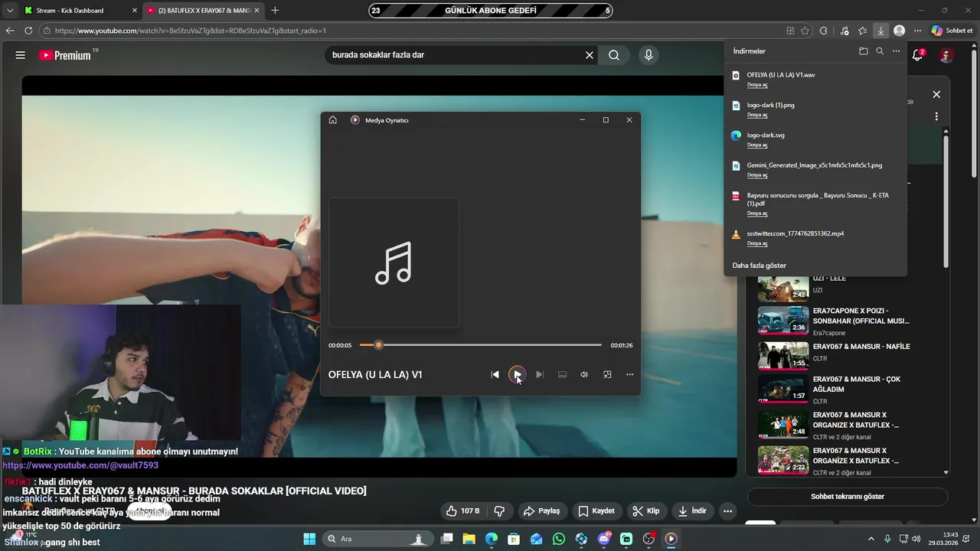Screen dimensions: 980x551
Task: Click the Başvuru sonucunu sorgula PDF download entry
Action: click(x=815, y=203)
